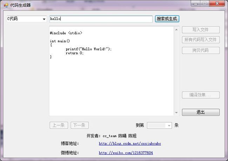Click the search input field containing hello
The width and height of the screenshot is (228, 161).
(x=101, y=19)
